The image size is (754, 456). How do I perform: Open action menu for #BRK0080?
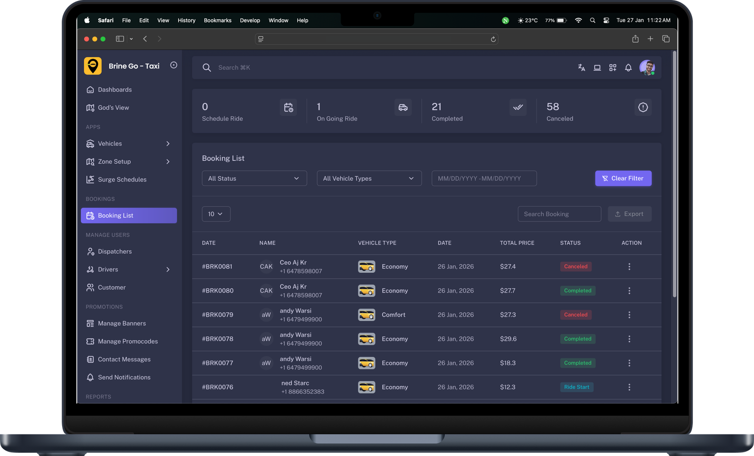(629, 291)
